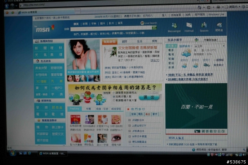Click the JF絕對日本 ranking link
The width and height of the screenshot is (248, 165).
pyautogui.click(x=138, y=120)
